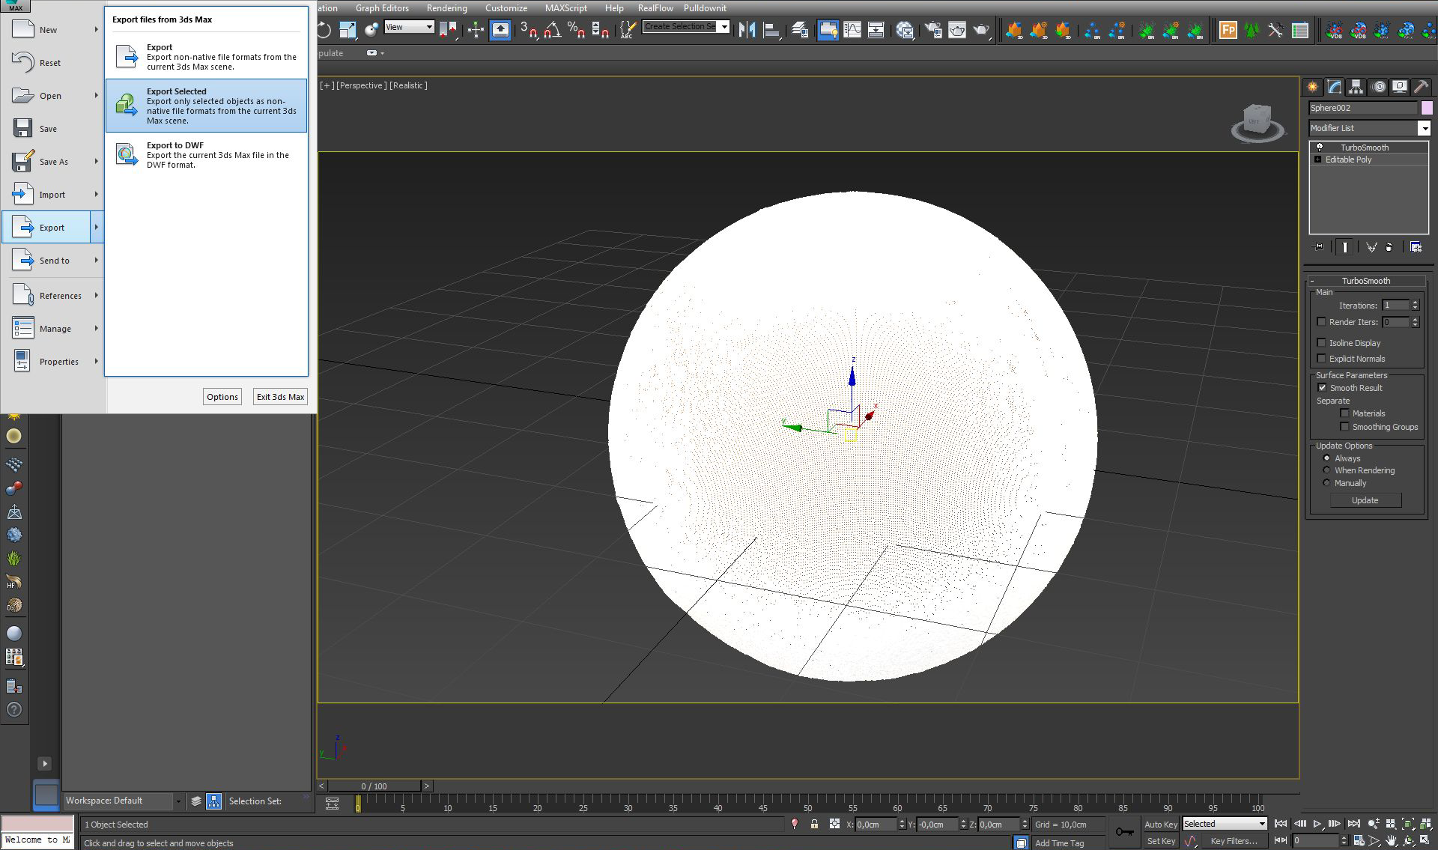Screen dimensions: 1438x850
Task: Click the Forest Pack Fp icon
Action: pos(1228,30)
